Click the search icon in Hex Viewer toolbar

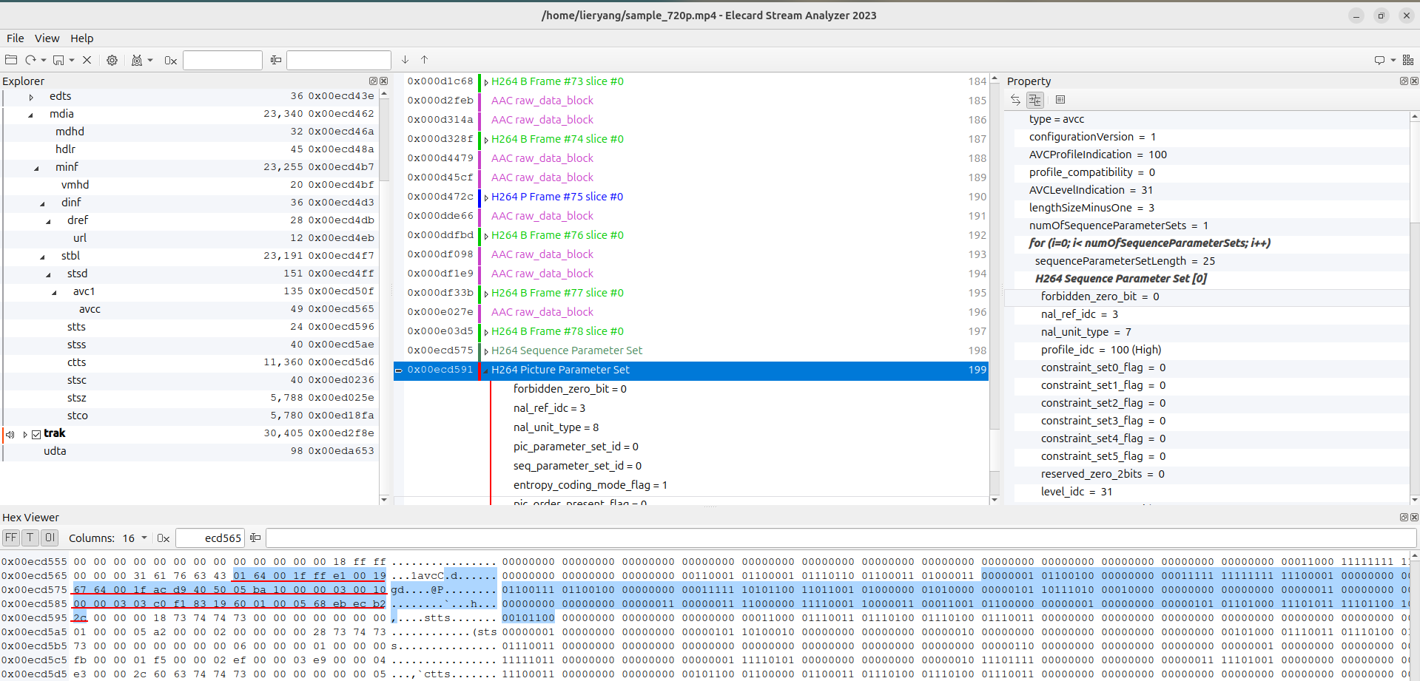coord(255,538)
